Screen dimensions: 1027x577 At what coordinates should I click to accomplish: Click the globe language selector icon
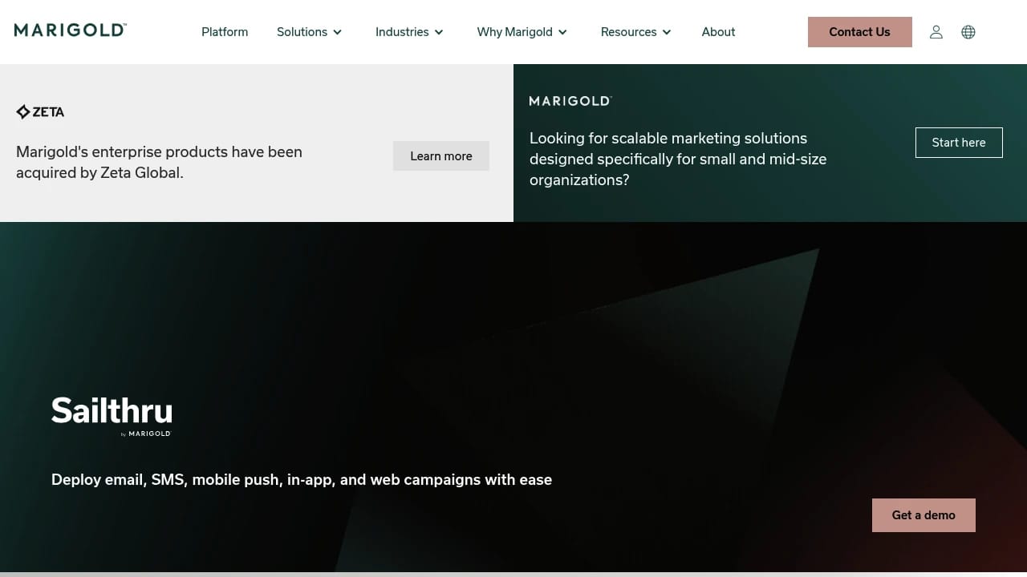coord(968,32)
